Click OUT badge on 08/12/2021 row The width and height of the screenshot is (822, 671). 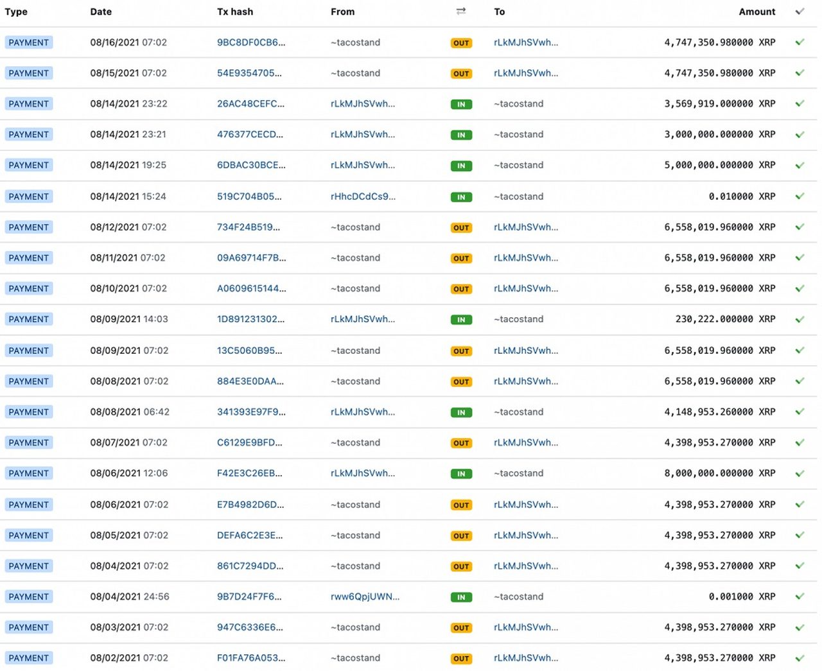click(461, 228)
